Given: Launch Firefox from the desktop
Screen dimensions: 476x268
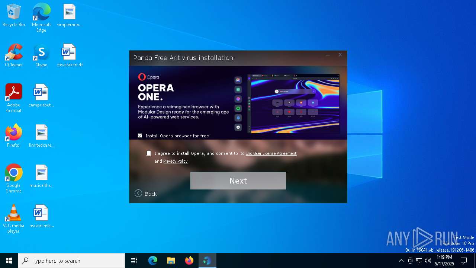Looking at the screenshot, I should (x=14, y=136).
